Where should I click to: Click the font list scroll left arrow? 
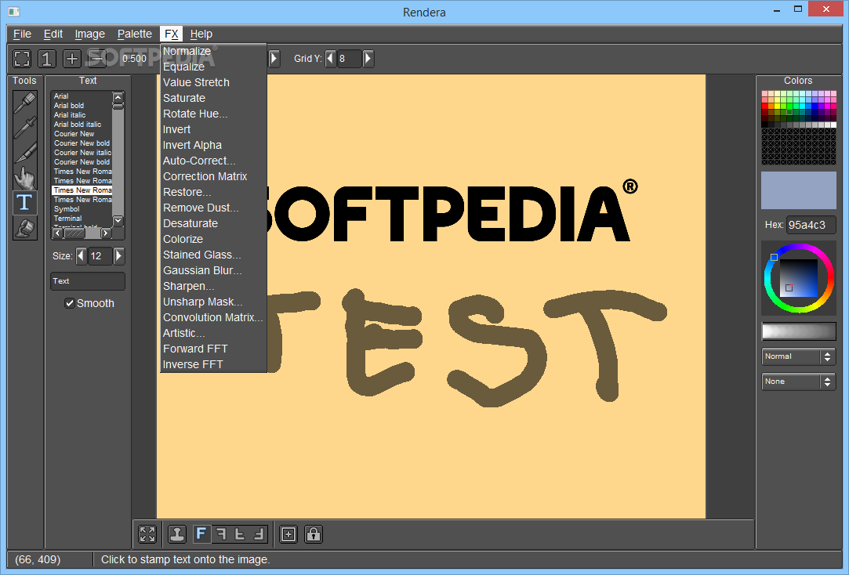tap(58, 233)
